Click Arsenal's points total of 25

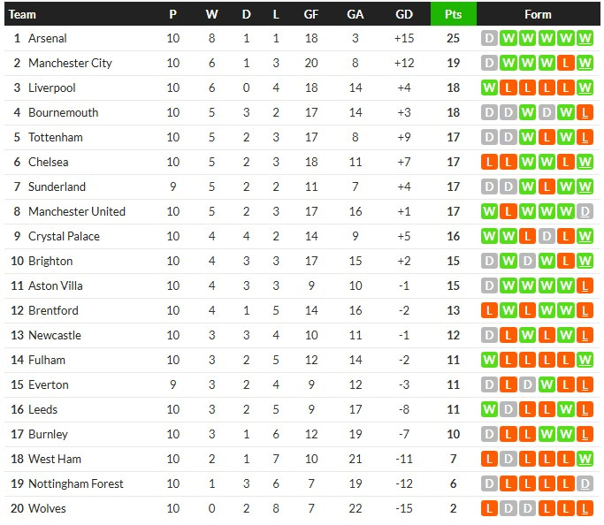[453, 39]
